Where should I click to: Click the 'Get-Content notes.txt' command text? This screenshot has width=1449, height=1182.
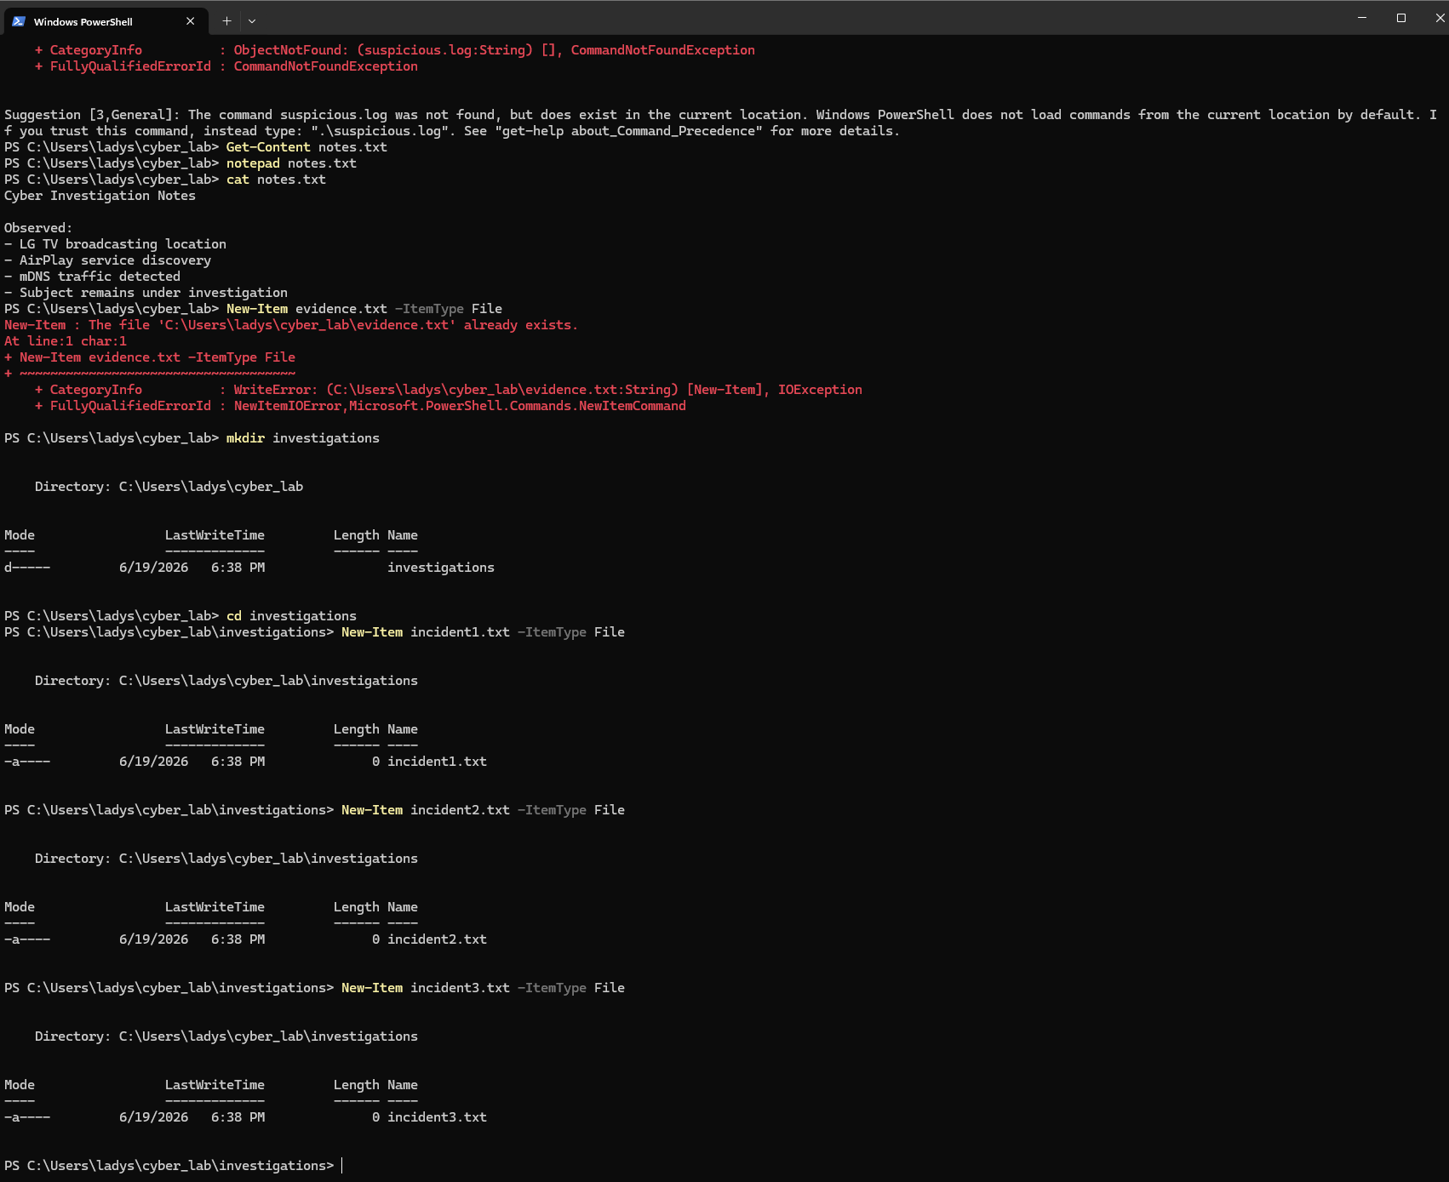tap(306, 147)
